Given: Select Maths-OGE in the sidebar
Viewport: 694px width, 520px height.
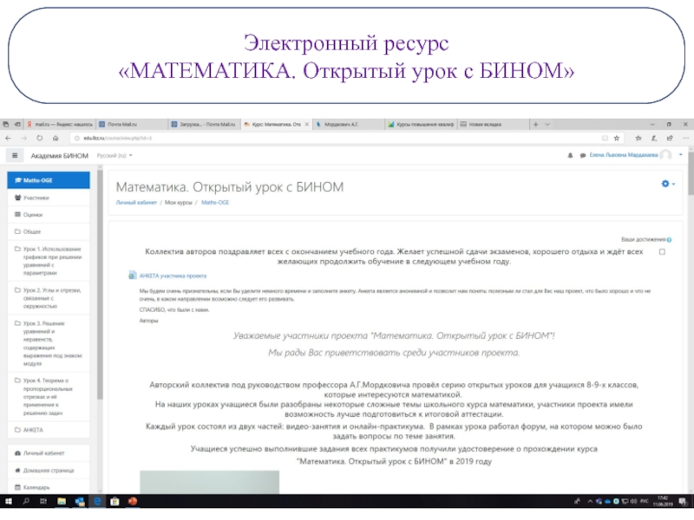Looking at the screenshot, I should tap(49, 180).
